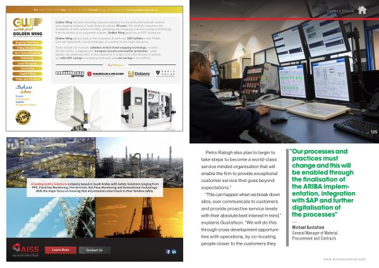
Task: Open the AISS Facebook icon
Action: [x=168, y=252]
